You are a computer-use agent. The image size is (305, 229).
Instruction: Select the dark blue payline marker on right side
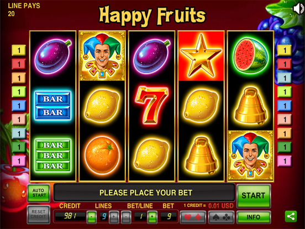click(284, 106)
